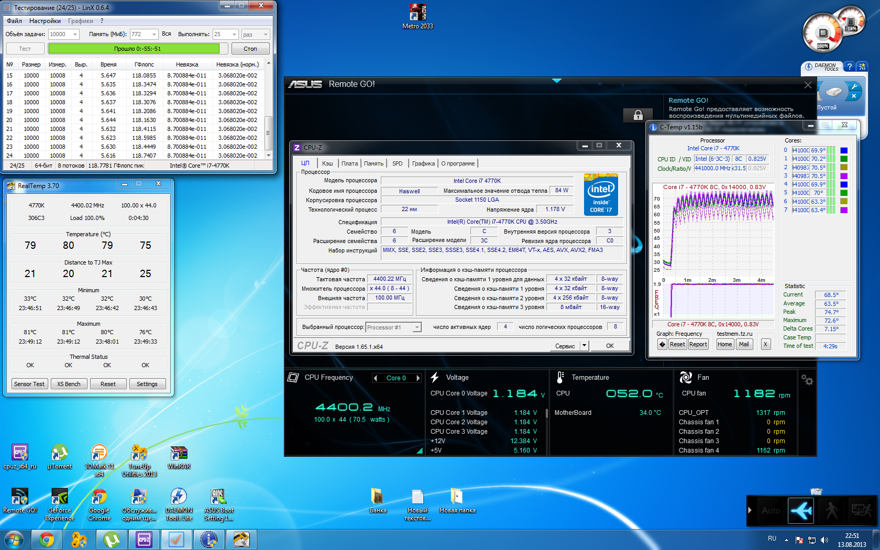Switch to the Память tab in CPU-Z
This screenshot has width=880, height=550.
point(373,163)
